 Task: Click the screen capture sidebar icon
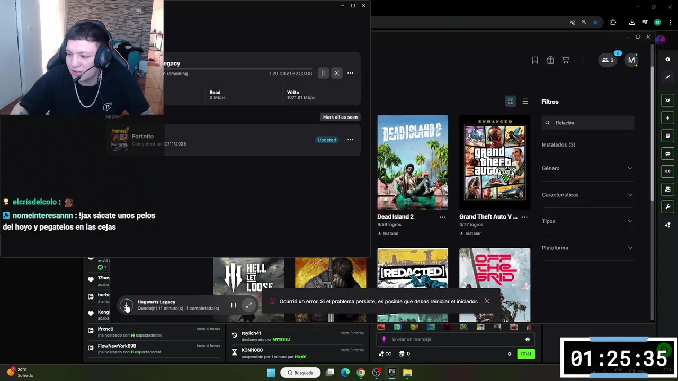pyautogui.click(x=667, y=101)
